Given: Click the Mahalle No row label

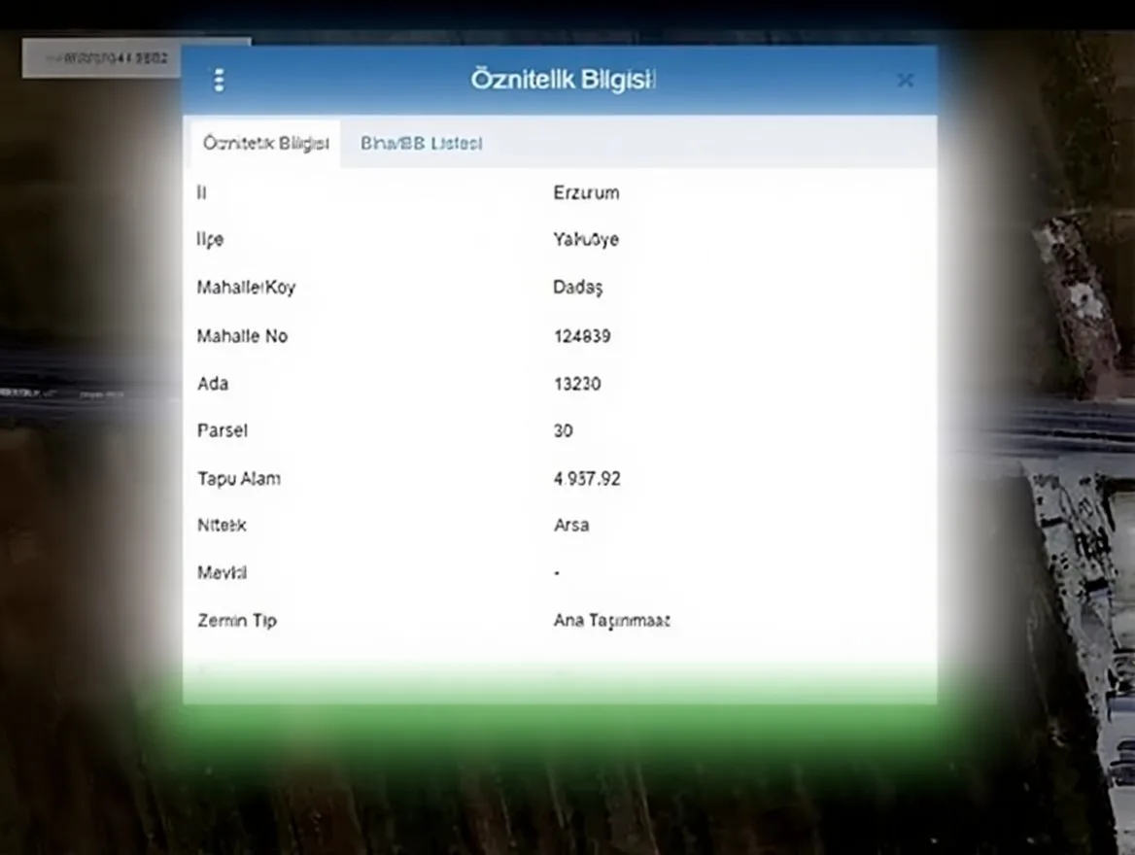Looking at the screenshot, I should tap(243, 336).
